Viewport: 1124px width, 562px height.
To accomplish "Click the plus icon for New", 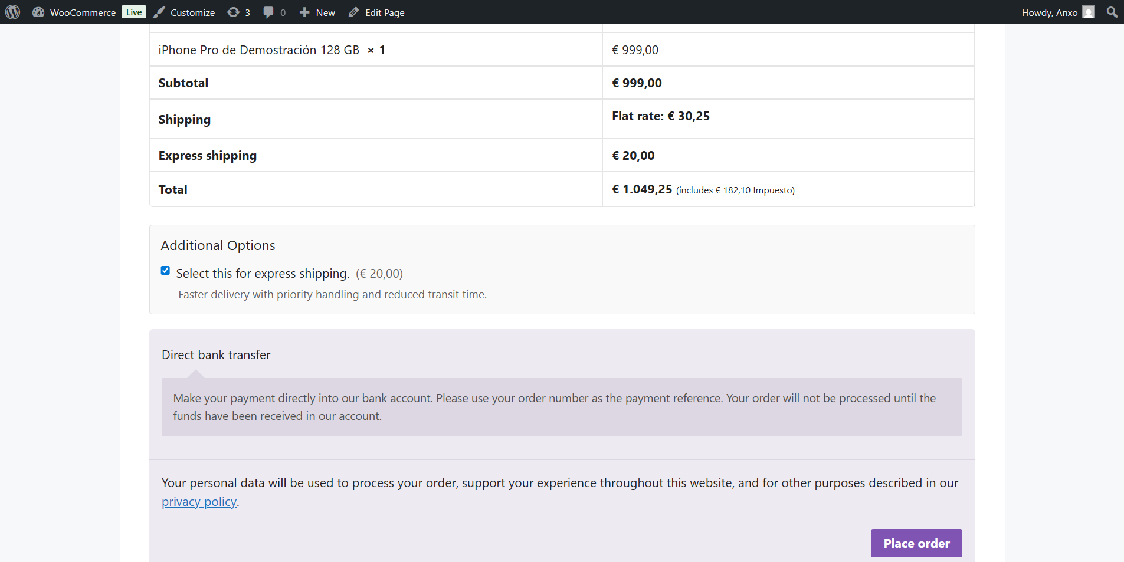I will click(304, 12).
